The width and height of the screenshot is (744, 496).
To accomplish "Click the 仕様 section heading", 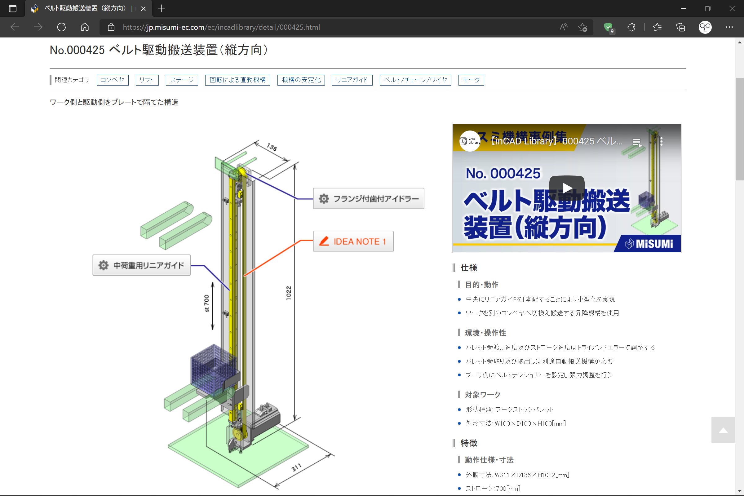I will click(469, 268).
